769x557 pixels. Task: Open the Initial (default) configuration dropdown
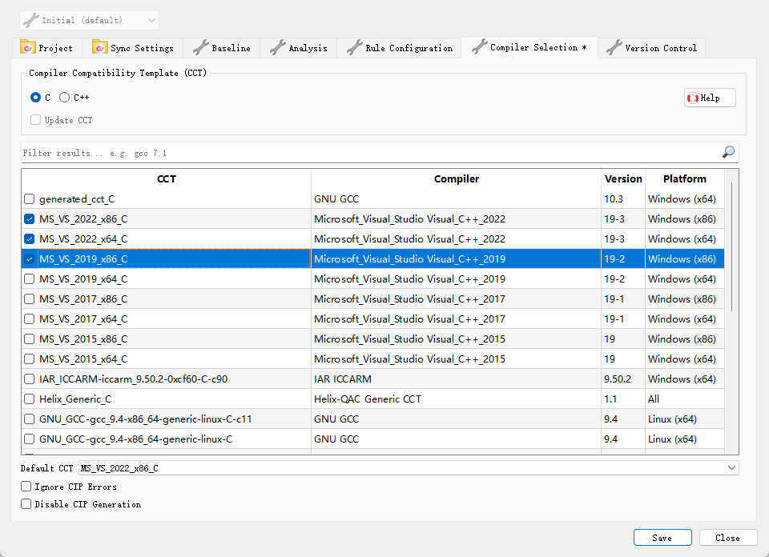click(89, 20)
